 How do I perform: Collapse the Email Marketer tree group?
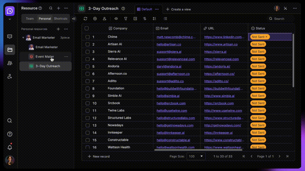coord(23,37)
